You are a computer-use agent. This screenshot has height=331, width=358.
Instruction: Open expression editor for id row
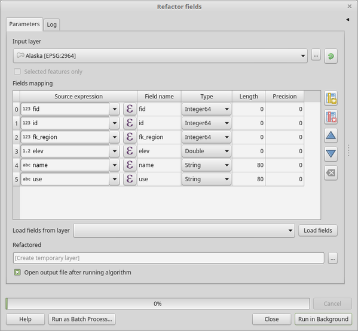click(x=130, y=123)
